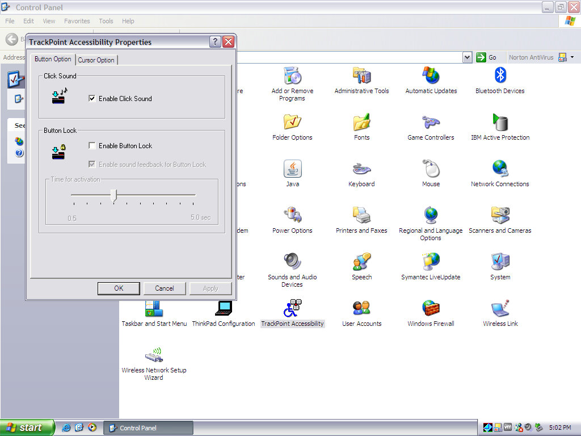Open the Wireless Network Setup Wizard icon

pos(154,356)
